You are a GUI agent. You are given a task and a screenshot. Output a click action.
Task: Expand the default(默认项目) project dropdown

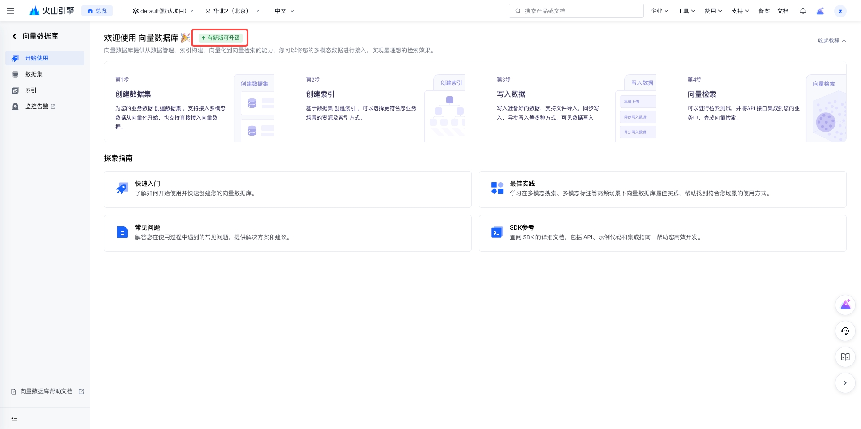163,11
